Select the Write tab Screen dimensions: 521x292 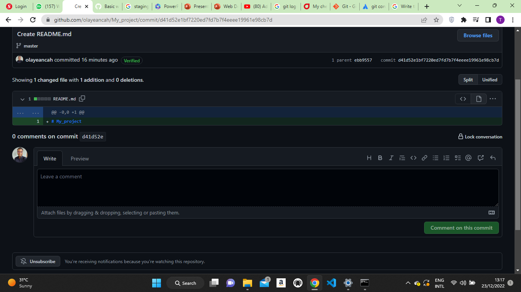click(x=50, y=159)
